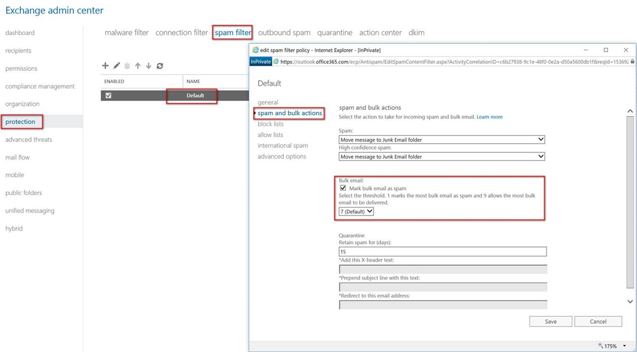Move policy priority down with down arrow
The width and height of the screenshot is (637, 352).
click(x=149, y=66)
